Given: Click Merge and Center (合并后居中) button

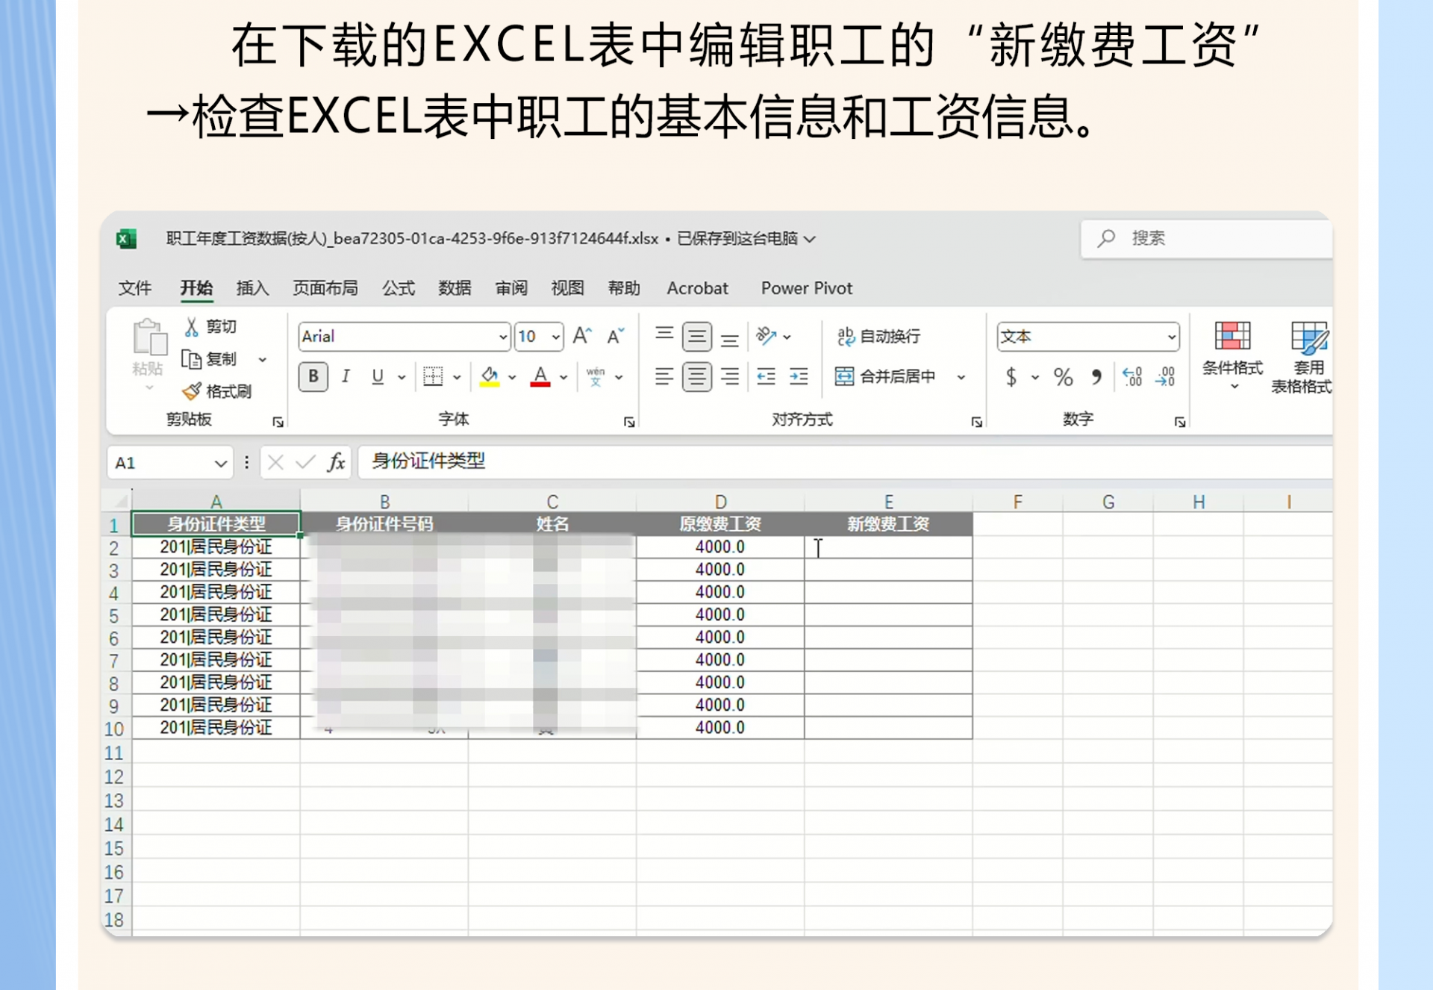Looking at the screenshot, I should [886, 376].
